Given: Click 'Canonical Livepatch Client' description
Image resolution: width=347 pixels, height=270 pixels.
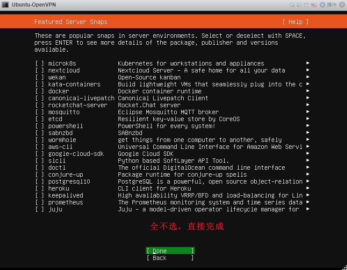Looking at the screenshot, I should tap(163, 98).
